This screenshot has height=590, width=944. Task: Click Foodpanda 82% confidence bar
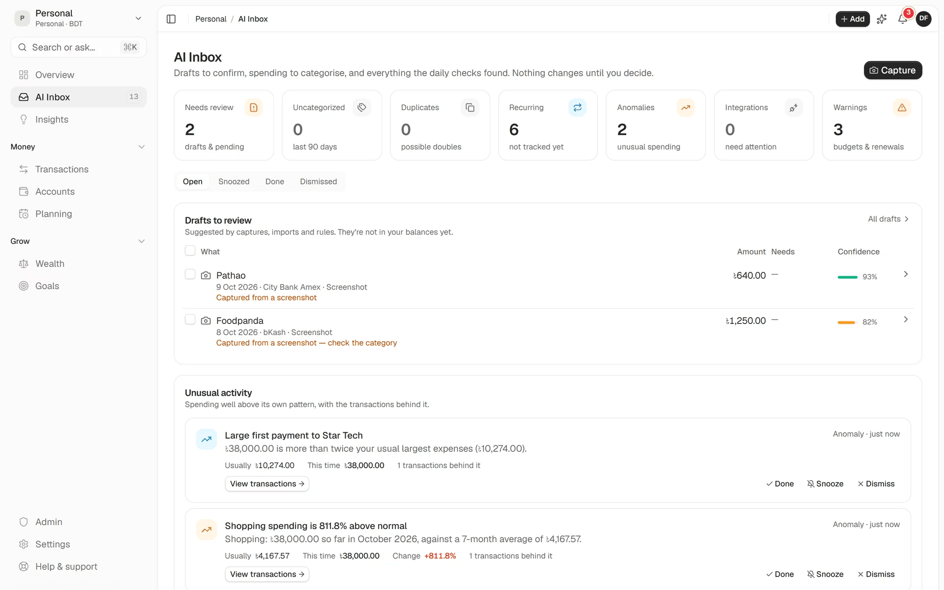[x=848, y=323]
